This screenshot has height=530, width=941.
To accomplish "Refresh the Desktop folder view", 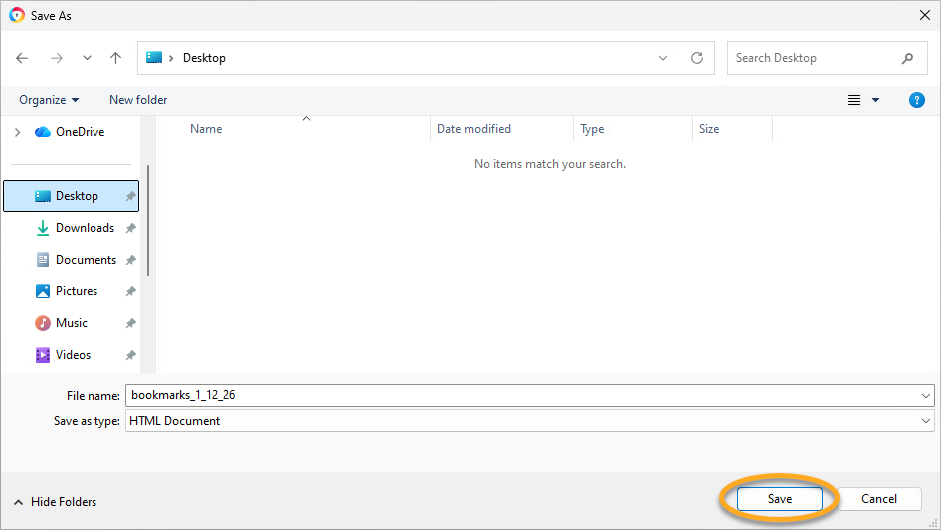I will pyautogui.click(x=696, y=58).
